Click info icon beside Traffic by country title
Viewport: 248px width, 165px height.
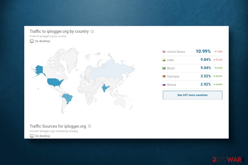[92, 31]
